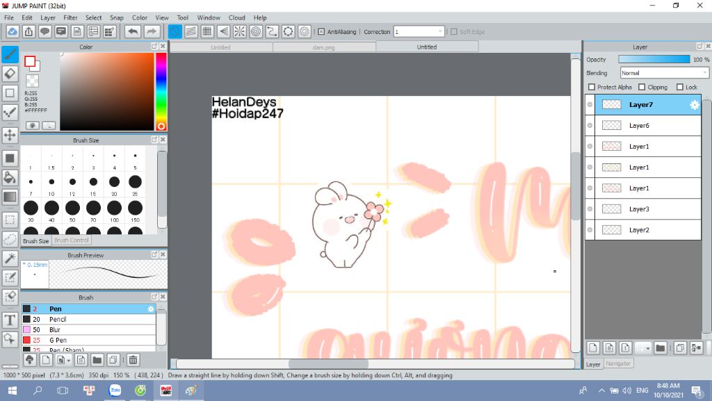
Task: Select the Eraser tool
Action: click(x=10, y=74)
